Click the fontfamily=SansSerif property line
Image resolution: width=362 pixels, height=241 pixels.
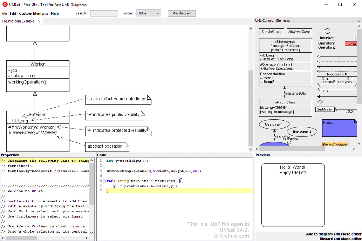[45, 171]
